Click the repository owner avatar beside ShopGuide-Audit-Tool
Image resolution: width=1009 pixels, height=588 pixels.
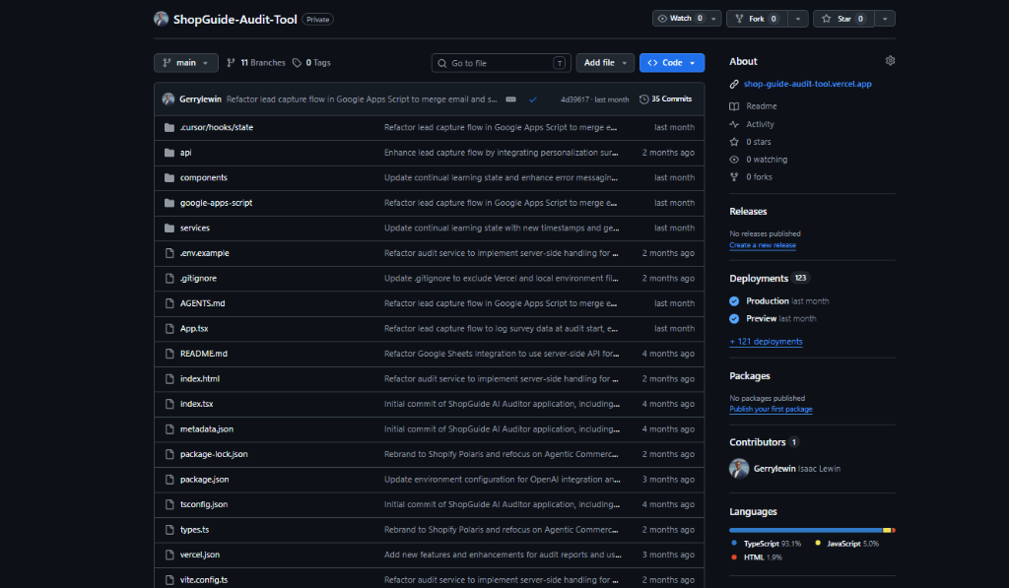coord(161,19)
